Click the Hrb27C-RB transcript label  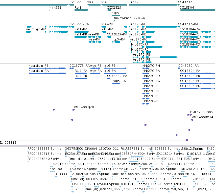141,55
